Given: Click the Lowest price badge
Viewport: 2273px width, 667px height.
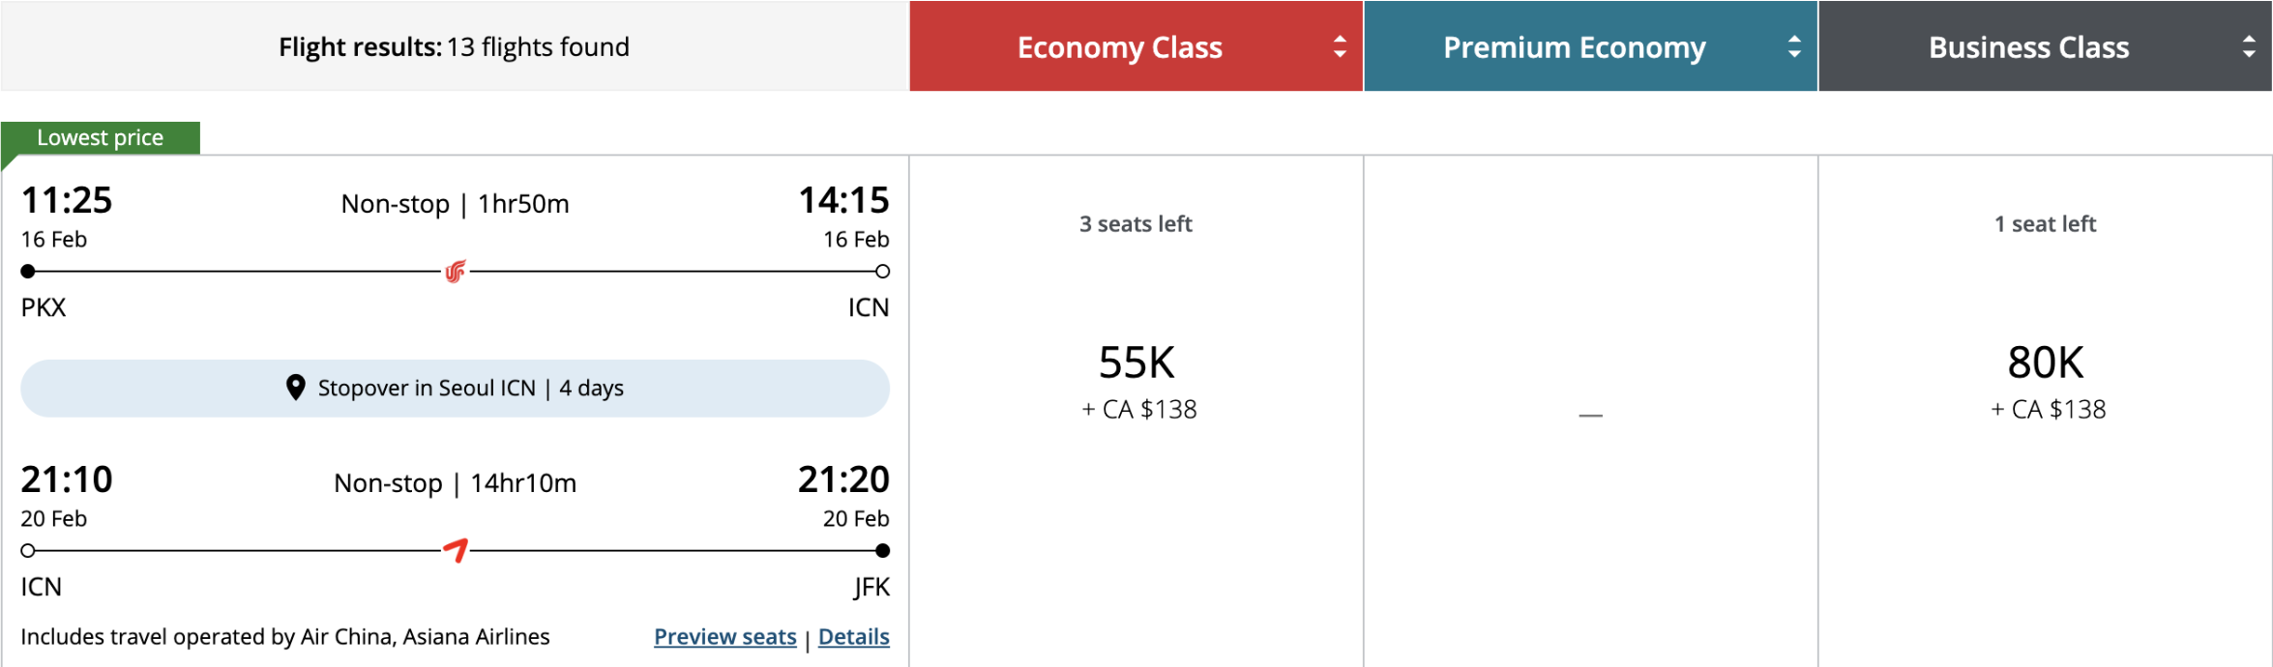Looking at the screenshot, I should (x=101, y=137).
